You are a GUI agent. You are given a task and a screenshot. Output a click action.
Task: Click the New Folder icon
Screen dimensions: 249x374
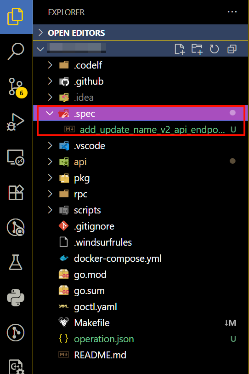coord(197,49)
